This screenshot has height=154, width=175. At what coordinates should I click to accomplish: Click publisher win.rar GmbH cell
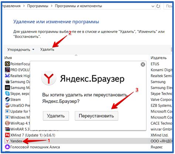coord(161,129)
